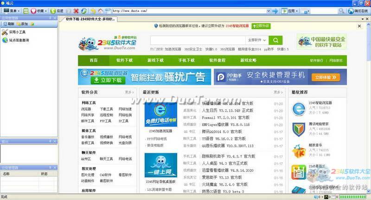Open red 2345智能浏览器 link in notification

237,26
